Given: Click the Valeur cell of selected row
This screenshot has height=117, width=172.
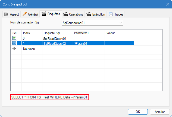Looking at the screenshot, I should pyautogui.click(x=120, y=43).
